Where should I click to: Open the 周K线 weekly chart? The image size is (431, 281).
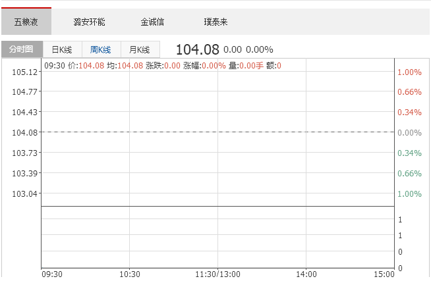(x=101, y=49)
